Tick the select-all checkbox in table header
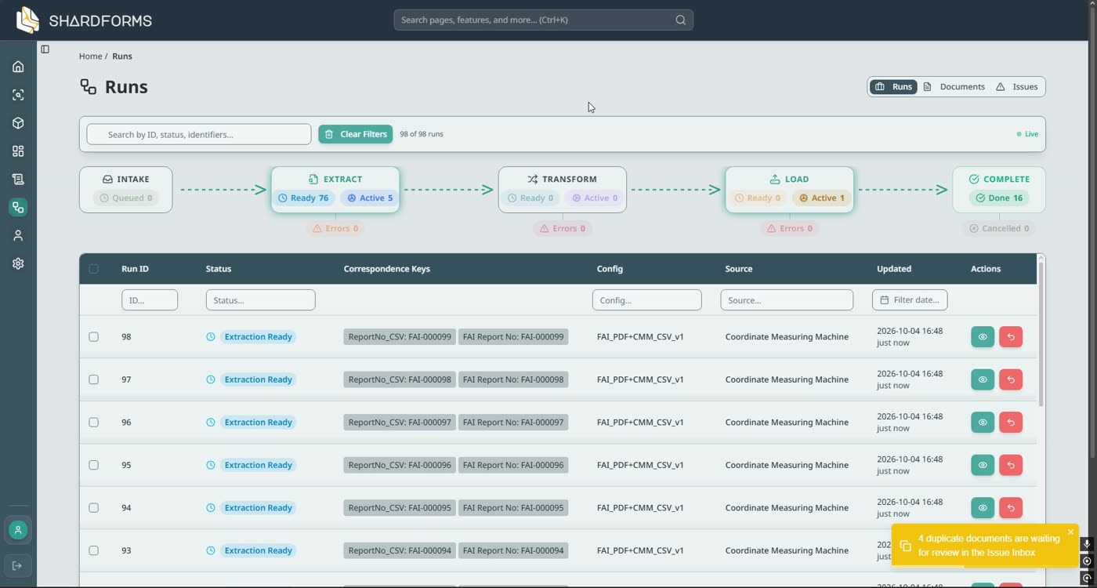1097x588 pixels. pos(93,269)
